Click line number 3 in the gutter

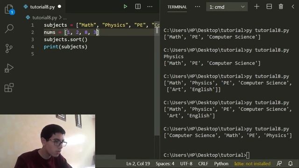pyautogui.click(x=32, y=40)
